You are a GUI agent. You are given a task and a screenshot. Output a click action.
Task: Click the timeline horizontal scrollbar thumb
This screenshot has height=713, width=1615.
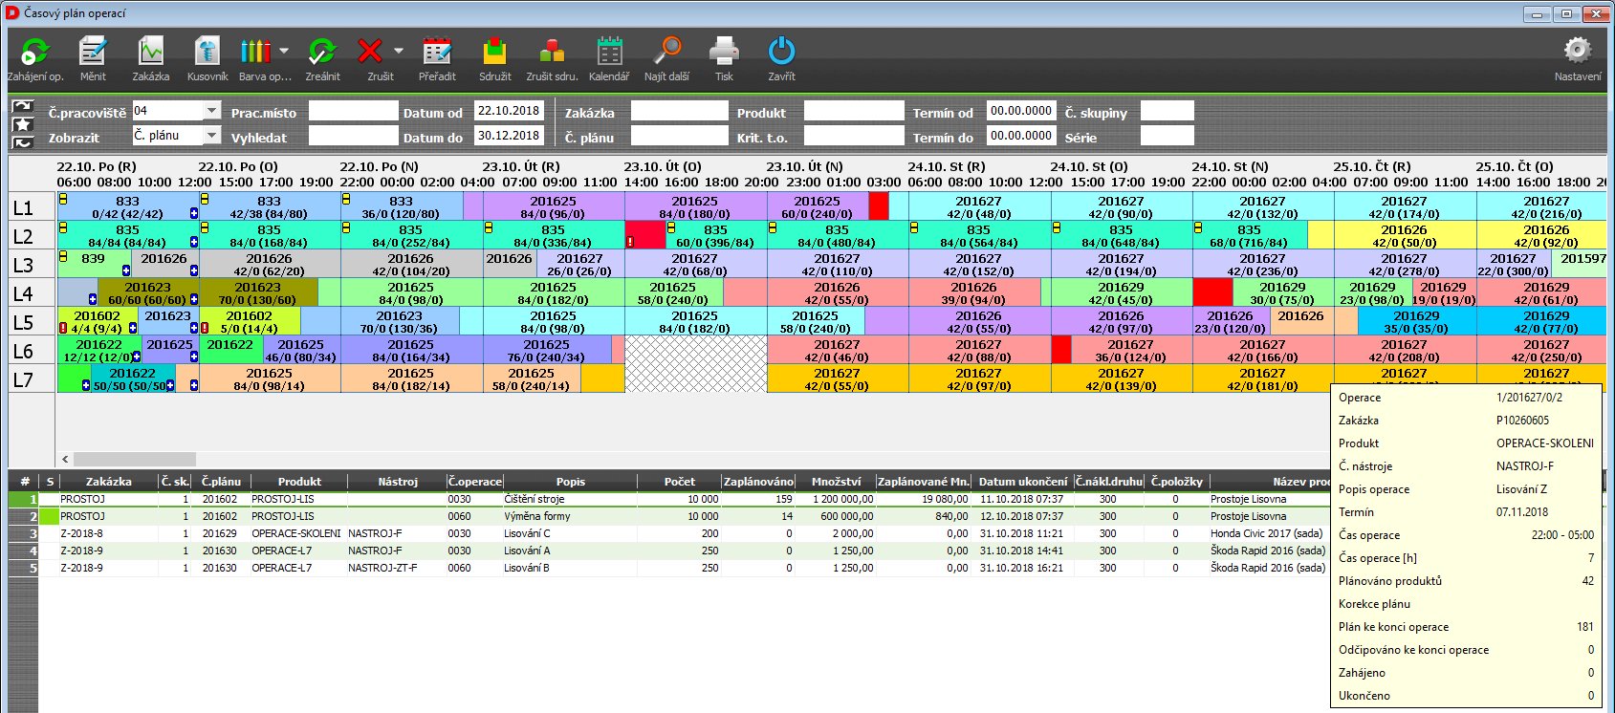tap(135, 459)
